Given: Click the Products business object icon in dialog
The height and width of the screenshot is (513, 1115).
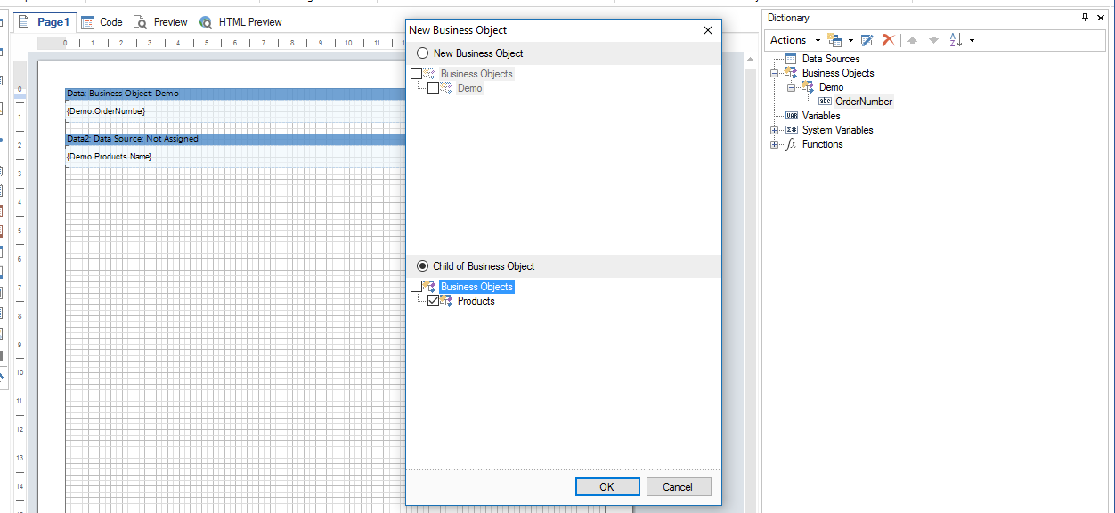Looking at the screenshot, I should [446, 301].
